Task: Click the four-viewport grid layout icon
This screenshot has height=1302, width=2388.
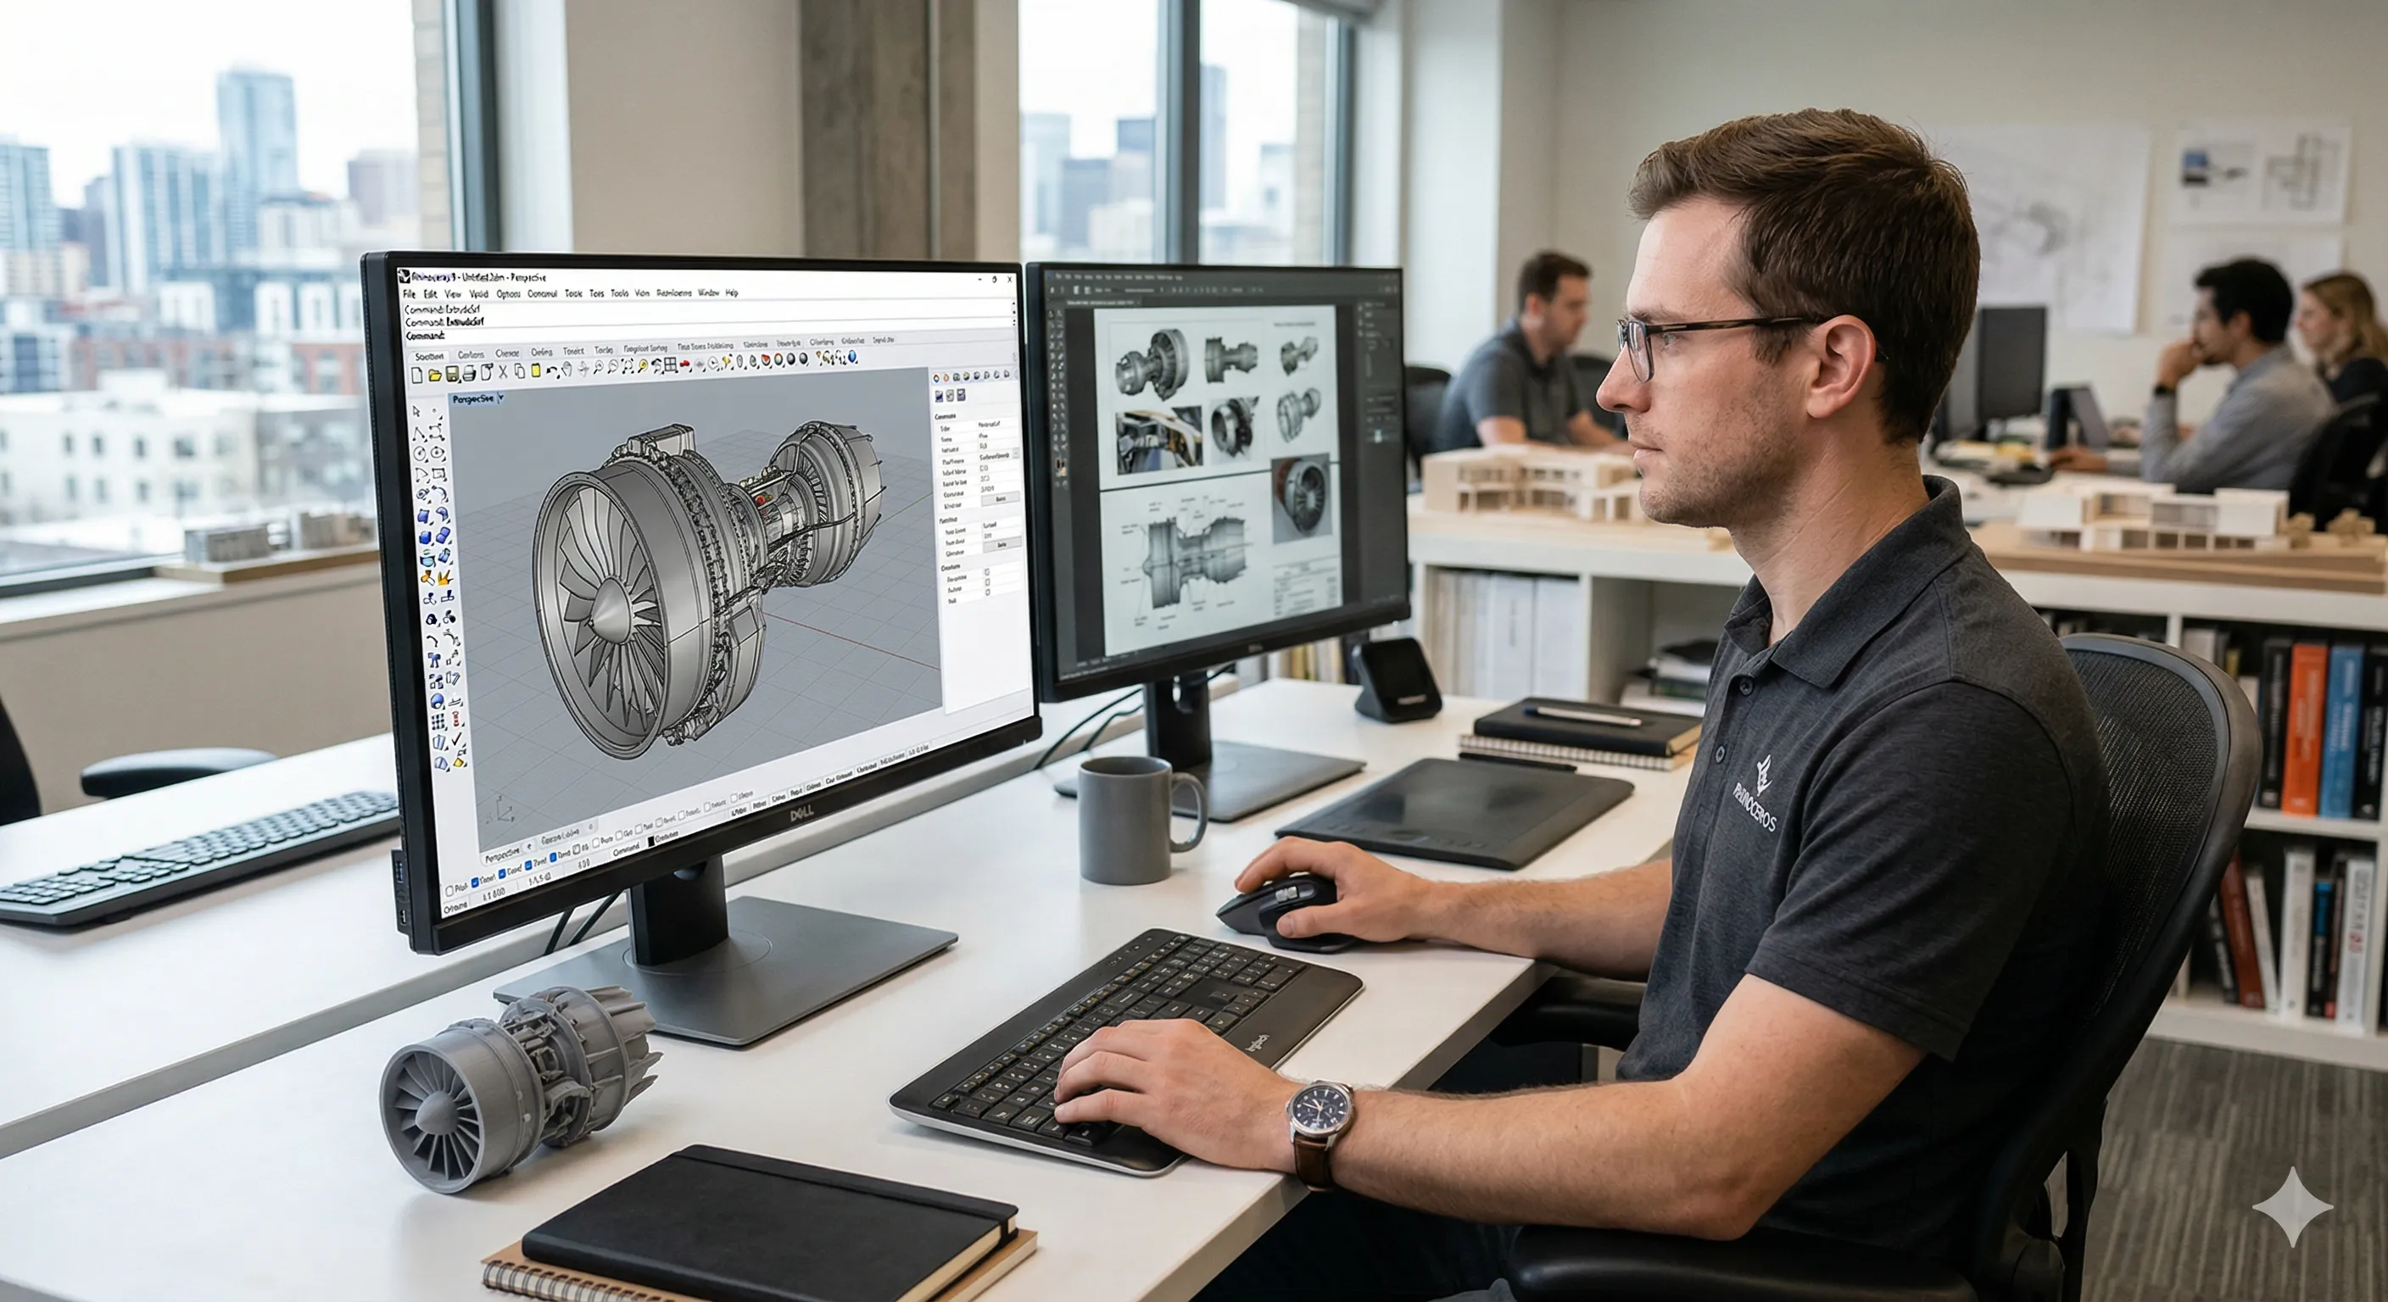Action: 669,365
